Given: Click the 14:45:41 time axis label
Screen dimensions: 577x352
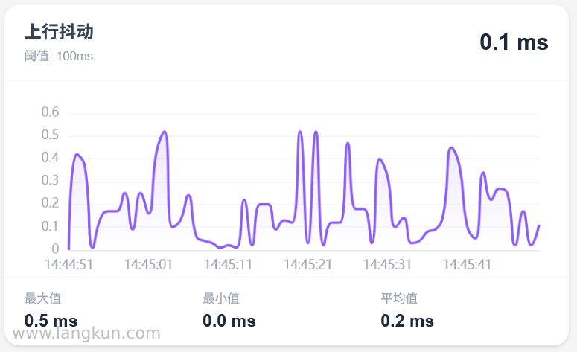Looking at the screenshot, I should click(468, 264).
